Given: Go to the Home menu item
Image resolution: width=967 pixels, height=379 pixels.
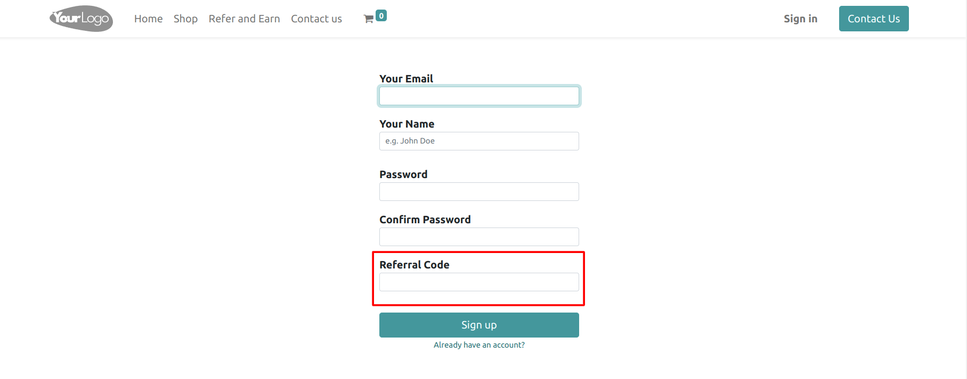Looking at the screenshot, I should (148, 19).
